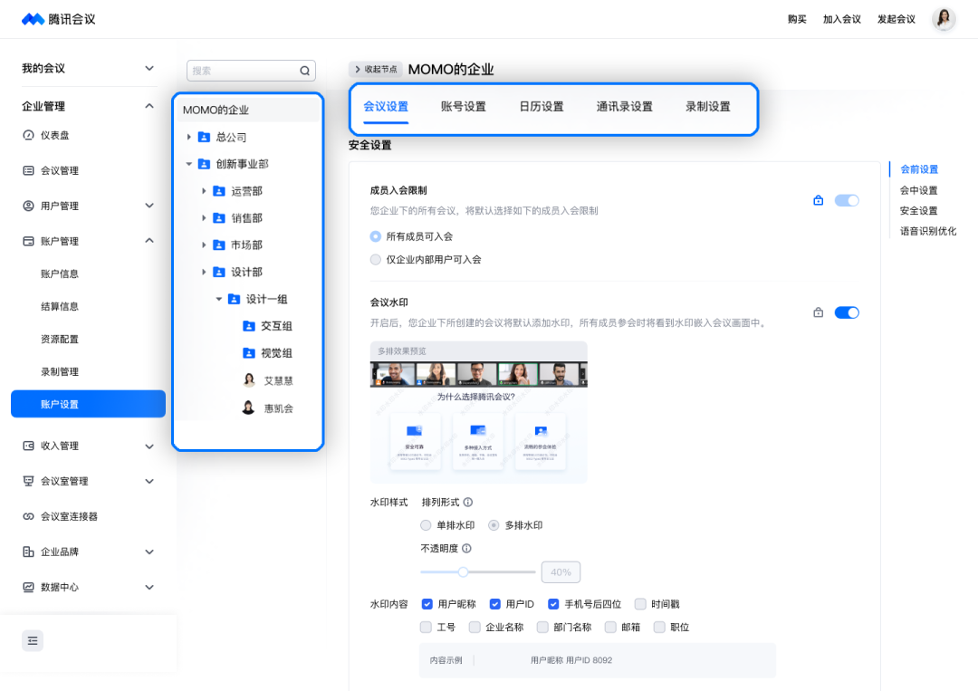
Task: Click the 交互组 folder icon
Action: tap(249, 325)
